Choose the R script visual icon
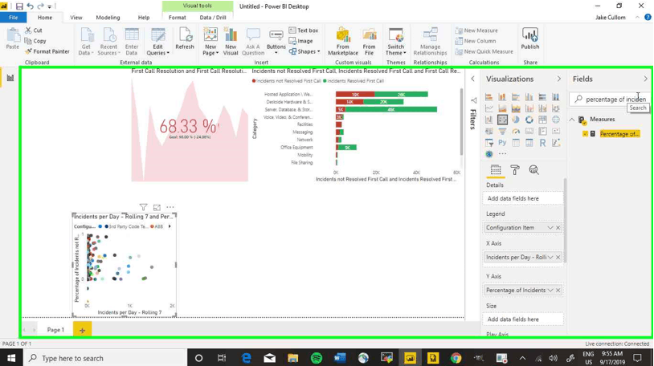 click(542, 143)
